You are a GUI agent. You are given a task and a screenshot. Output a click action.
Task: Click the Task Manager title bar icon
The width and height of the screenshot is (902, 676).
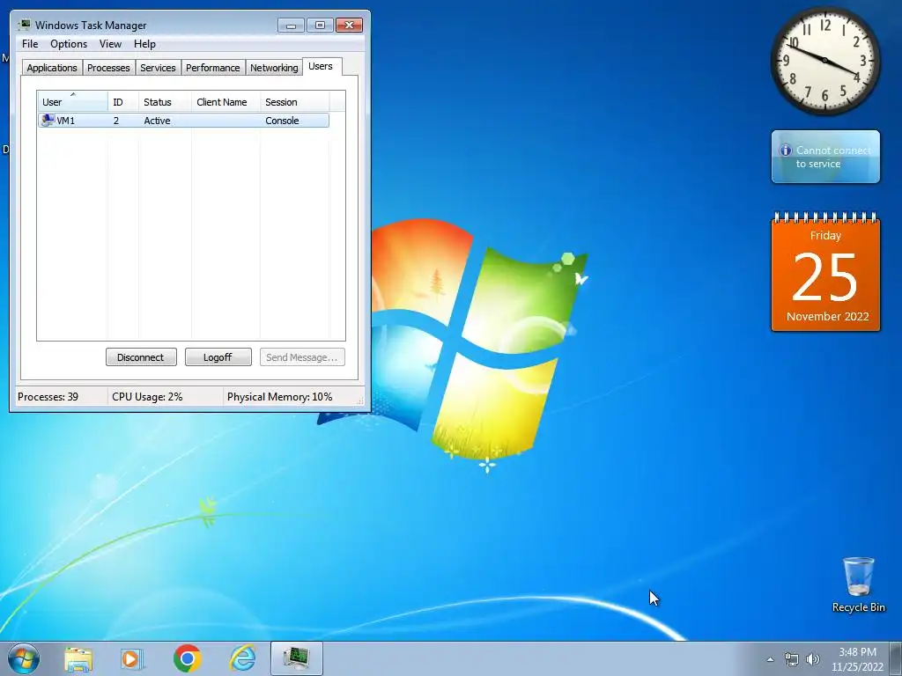24,25
